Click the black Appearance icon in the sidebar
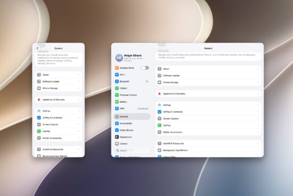This screenshot has width=293, height=196. (x=117, y=137)
